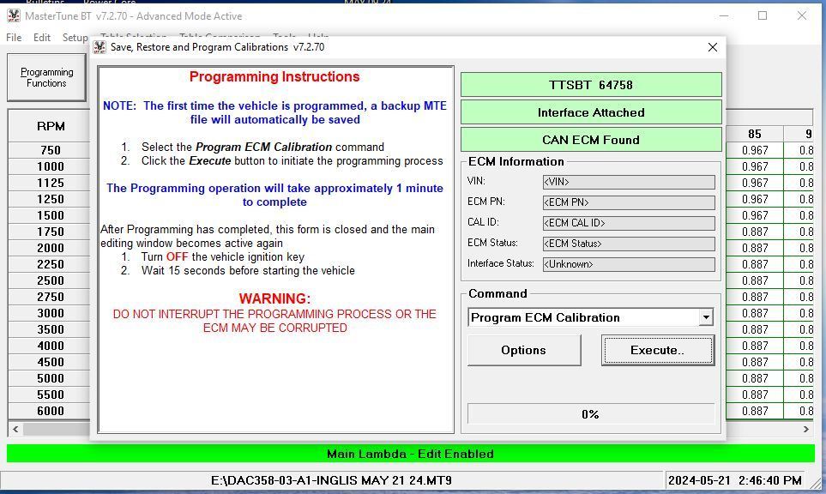Click the VIN field in ECM Information
Screen dimensions: 826x494
[x=628, y=182]
